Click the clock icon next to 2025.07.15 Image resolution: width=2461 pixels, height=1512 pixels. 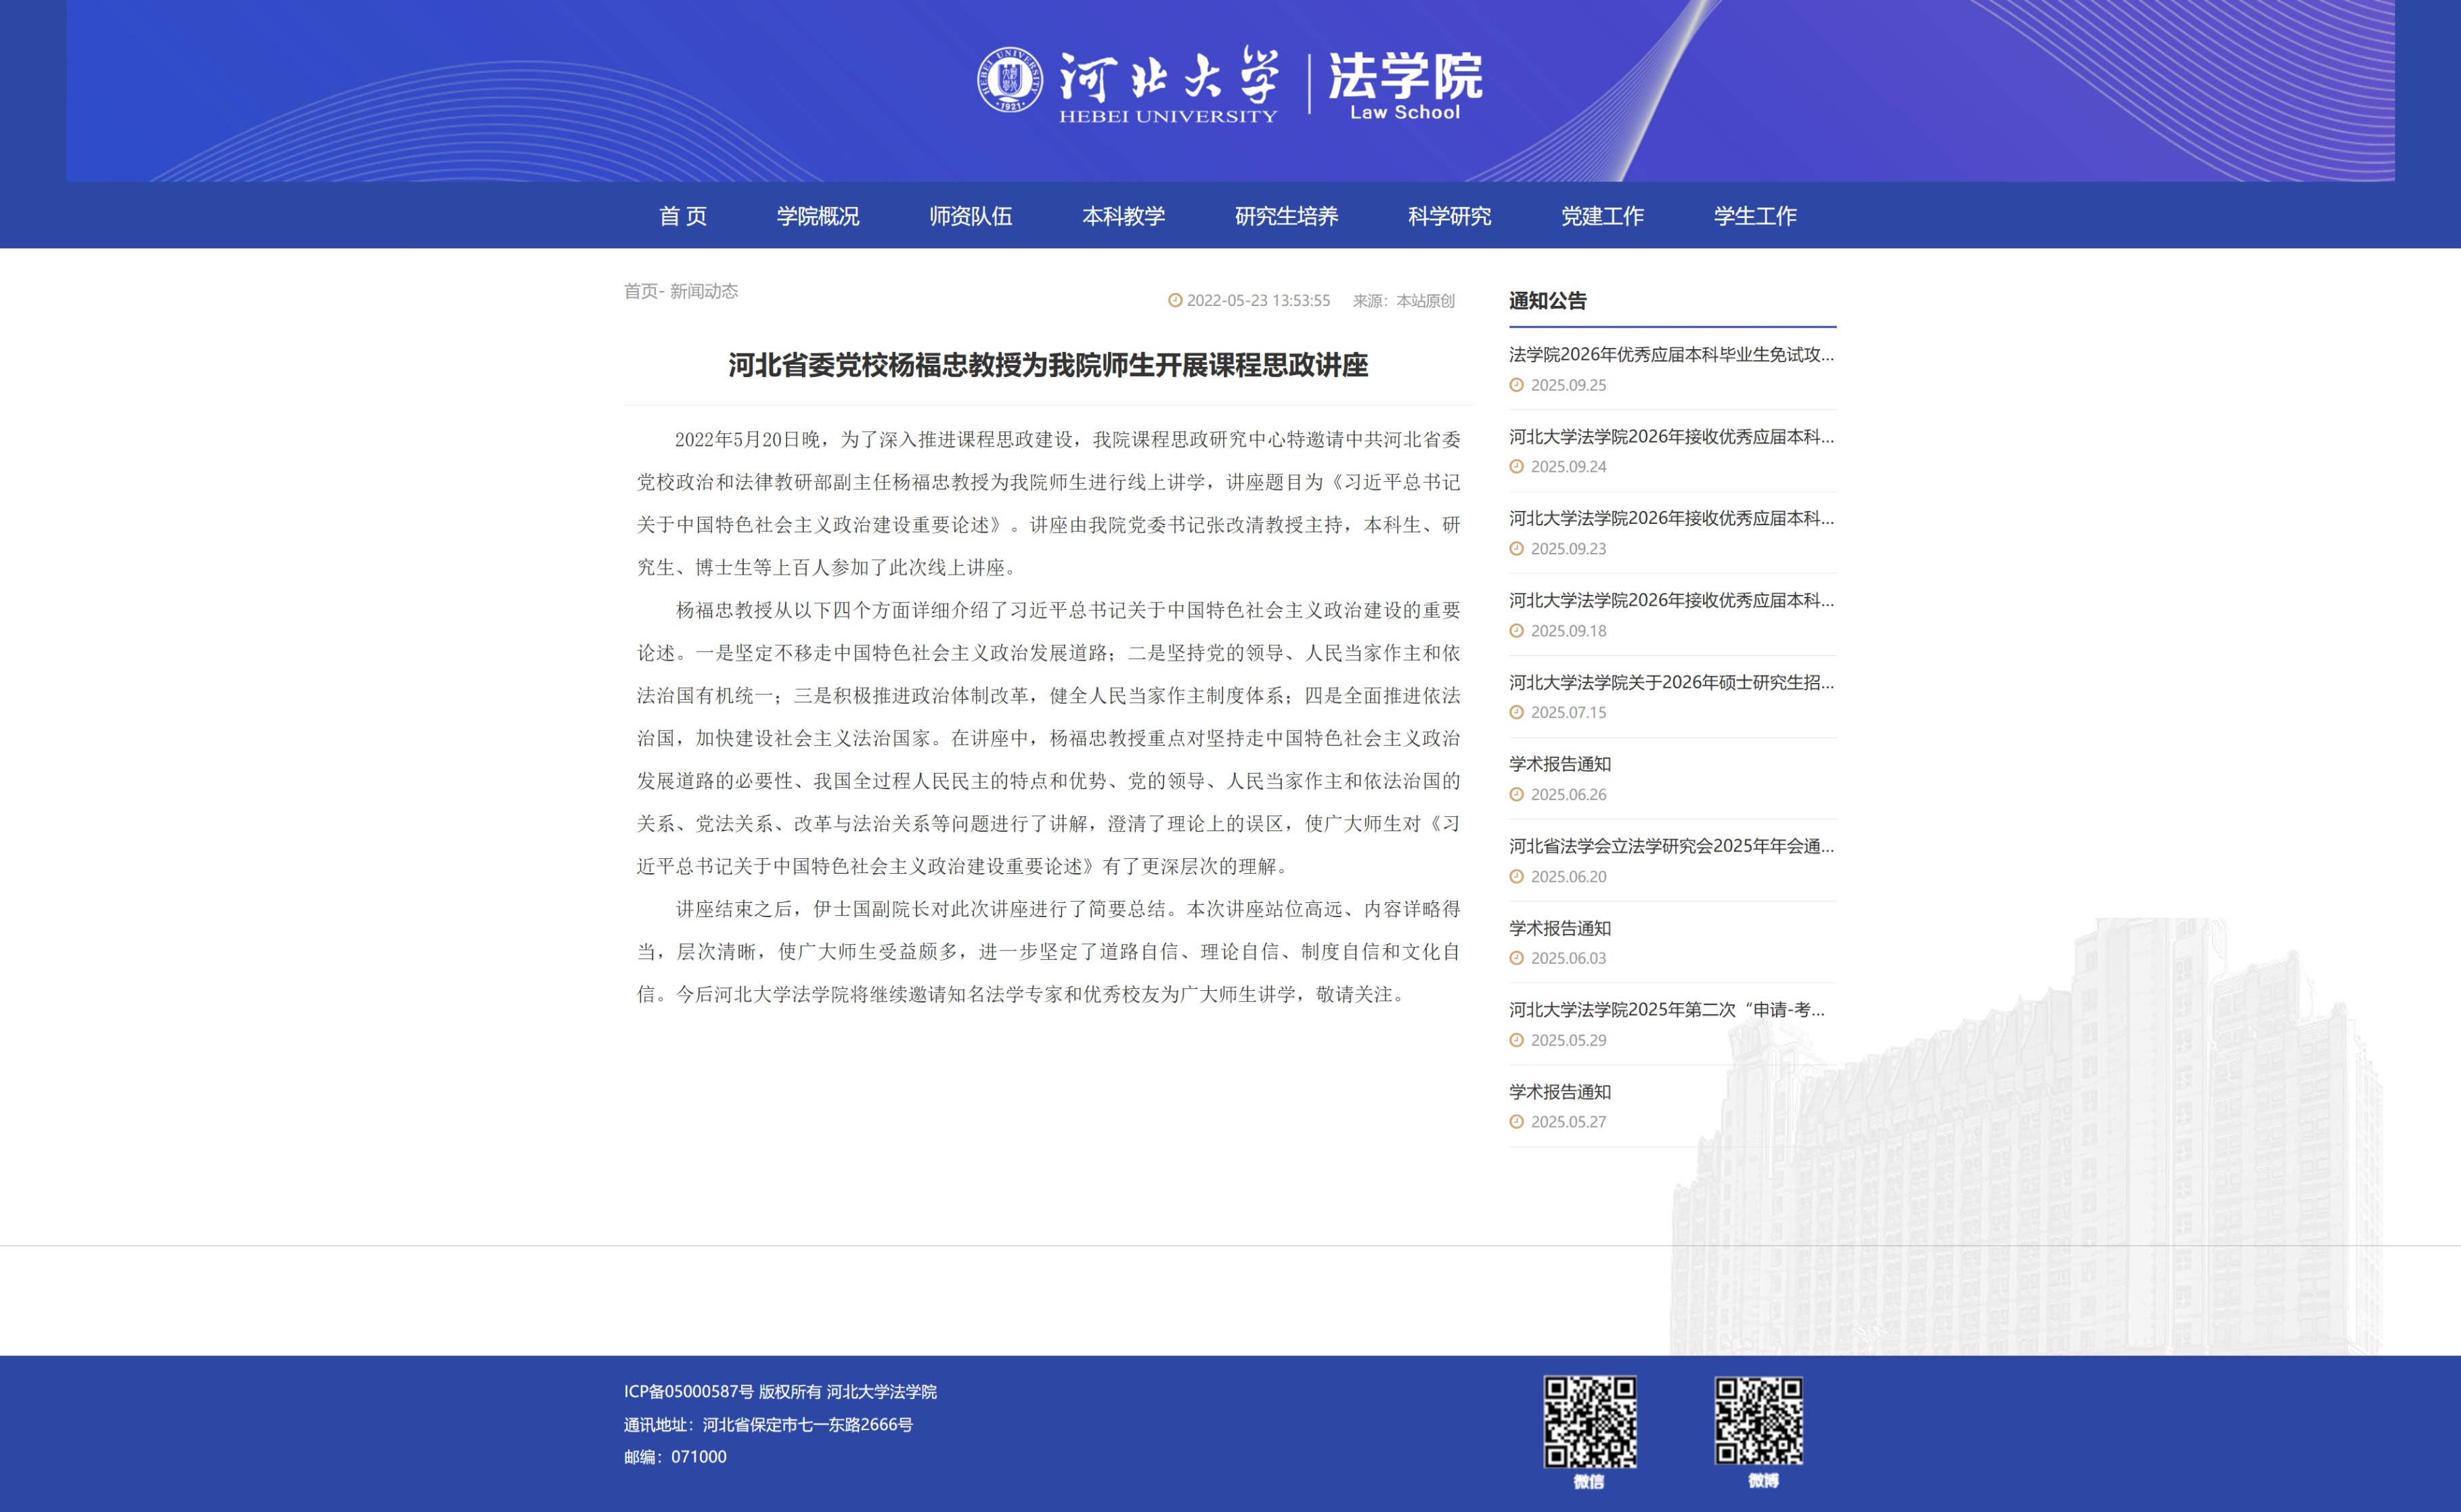(x=1516, y=713)
